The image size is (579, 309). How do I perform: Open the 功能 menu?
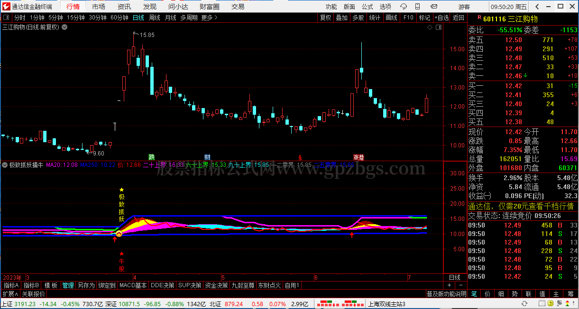[331, 7]
